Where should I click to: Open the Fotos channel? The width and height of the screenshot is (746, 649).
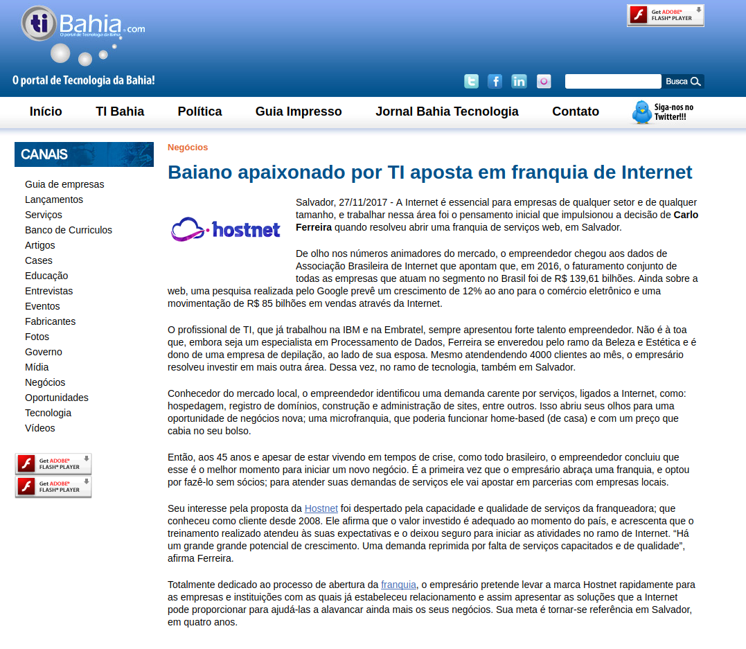[x=37, y=337]
